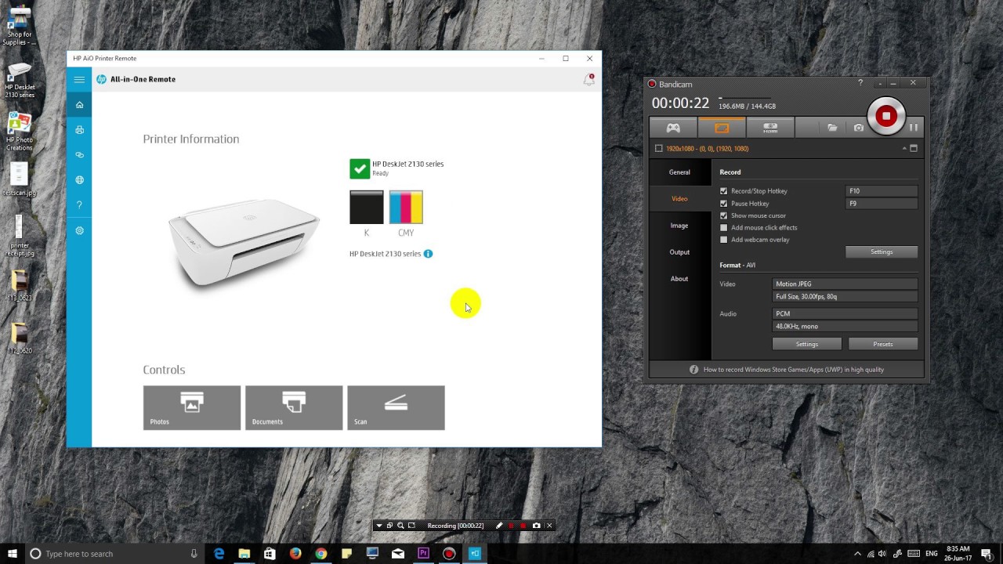The image size is (1003, 564).
Task: Show hidden system tray icons
Action: click(x=857, y=554)
